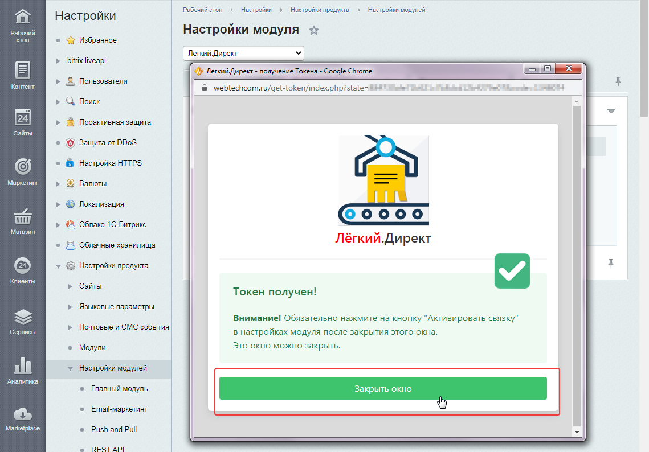The width and height of the screenshot is (649, 452).
Task: Open the Marketplace cloud icon
Action: point(23,414)
